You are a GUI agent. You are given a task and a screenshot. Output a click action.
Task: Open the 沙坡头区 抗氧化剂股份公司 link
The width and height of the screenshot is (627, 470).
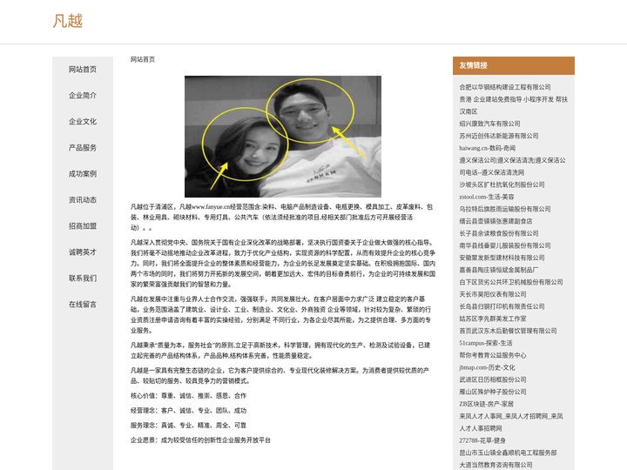point(502,185)
